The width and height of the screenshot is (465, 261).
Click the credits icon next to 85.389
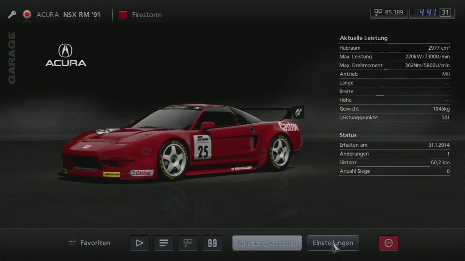click(378, 12)
